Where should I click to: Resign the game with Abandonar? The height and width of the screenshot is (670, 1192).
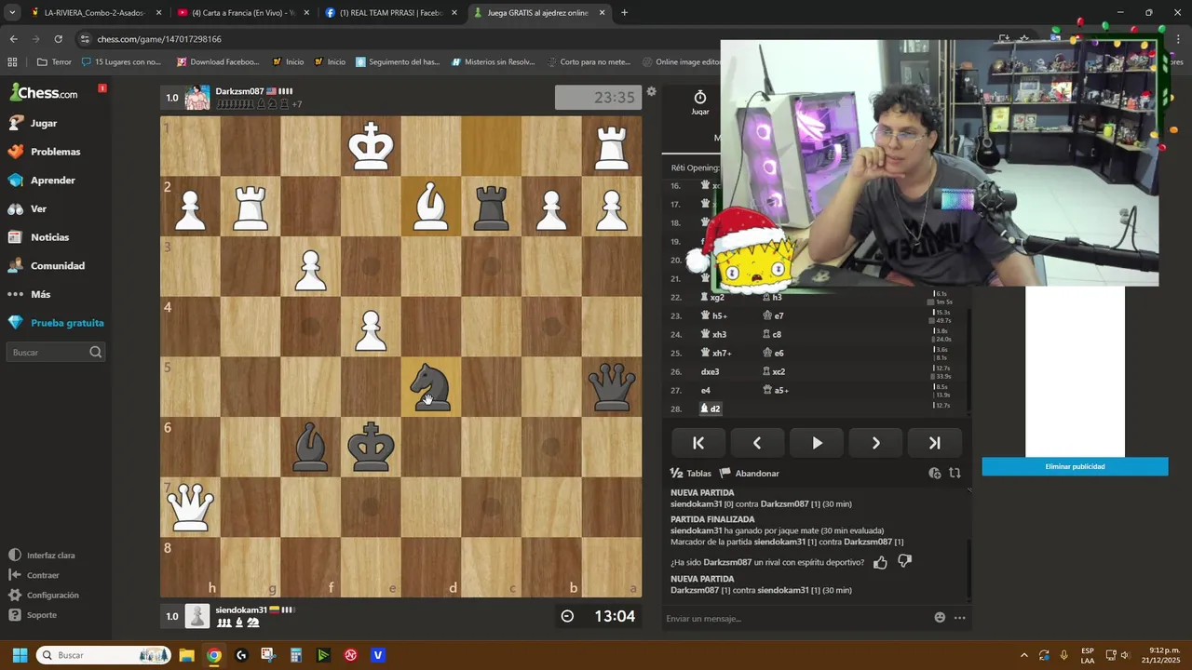(750, 473)
